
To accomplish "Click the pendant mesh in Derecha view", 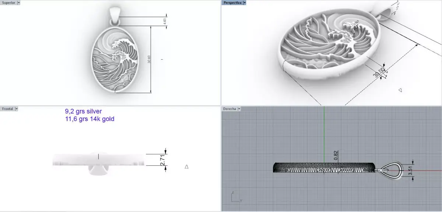I will click(x=325, y=167).
